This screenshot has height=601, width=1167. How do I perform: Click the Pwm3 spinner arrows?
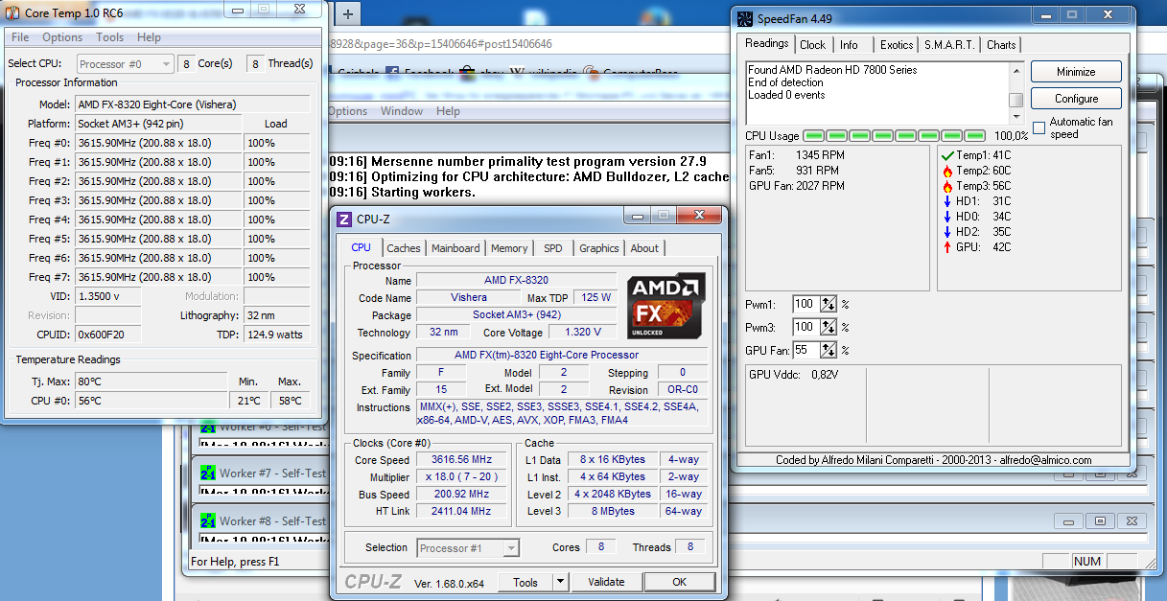click(829, 327)
